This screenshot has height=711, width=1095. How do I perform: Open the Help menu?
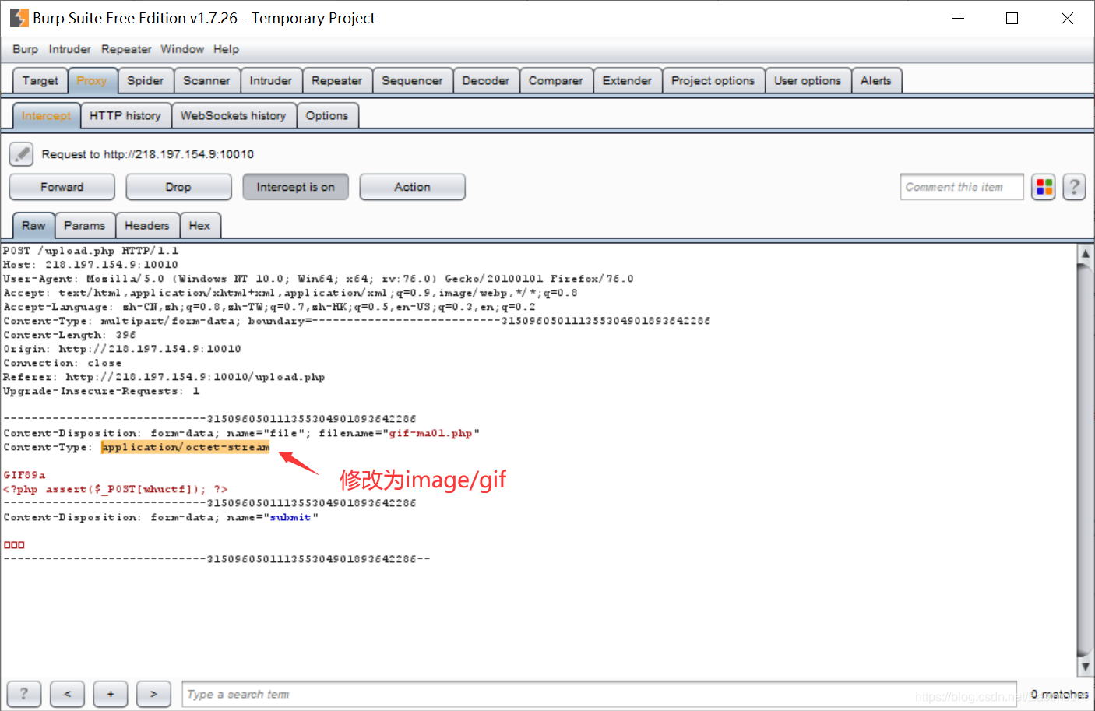pyautogui.click(x=226, y=49)
